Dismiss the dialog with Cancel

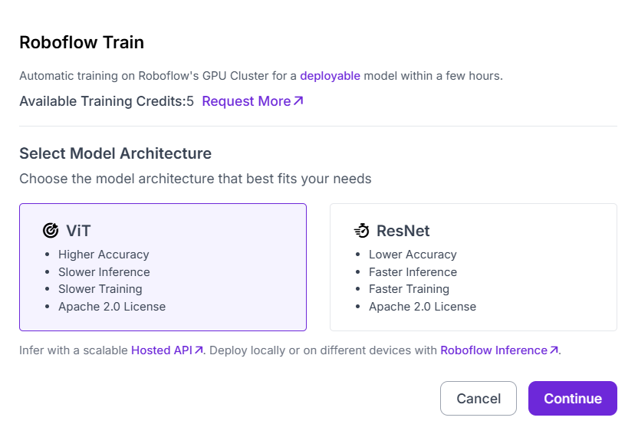tap(479, 398)
